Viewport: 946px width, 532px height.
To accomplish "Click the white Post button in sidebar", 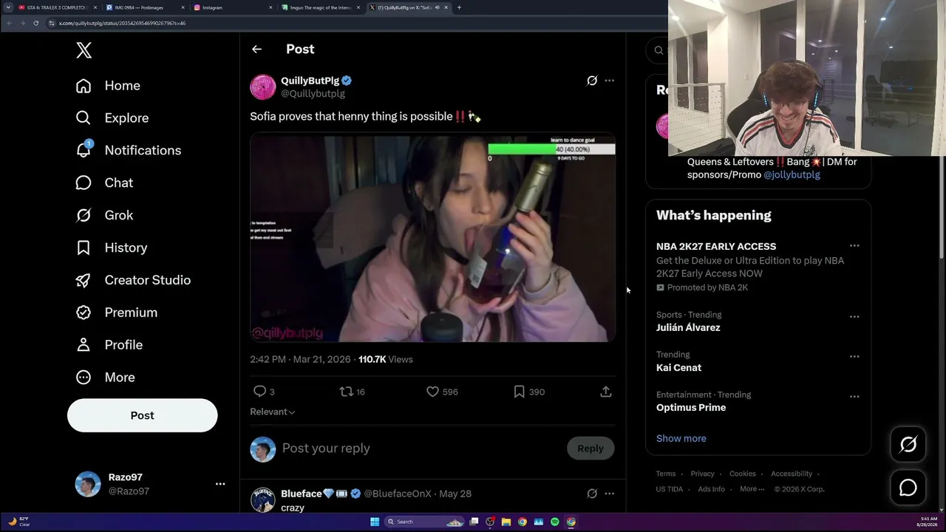I will [x=143, y=415].
